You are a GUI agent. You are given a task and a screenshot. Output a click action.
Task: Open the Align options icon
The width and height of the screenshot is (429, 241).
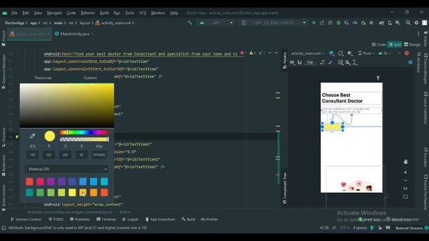[x=348, y=62]
